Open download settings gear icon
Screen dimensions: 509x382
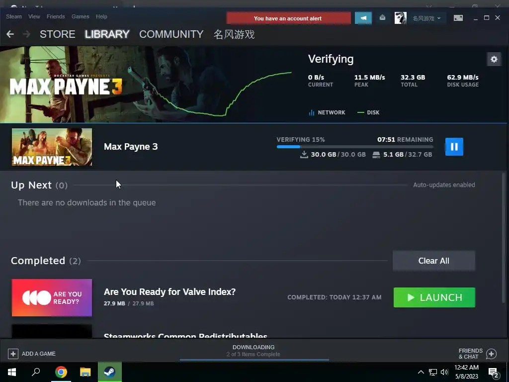pyautogui.click(x=494, y=59)
